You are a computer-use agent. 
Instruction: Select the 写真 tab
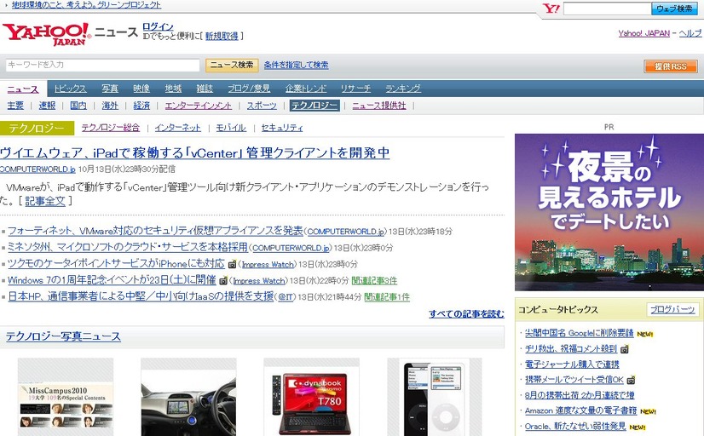tap(110, 89)
